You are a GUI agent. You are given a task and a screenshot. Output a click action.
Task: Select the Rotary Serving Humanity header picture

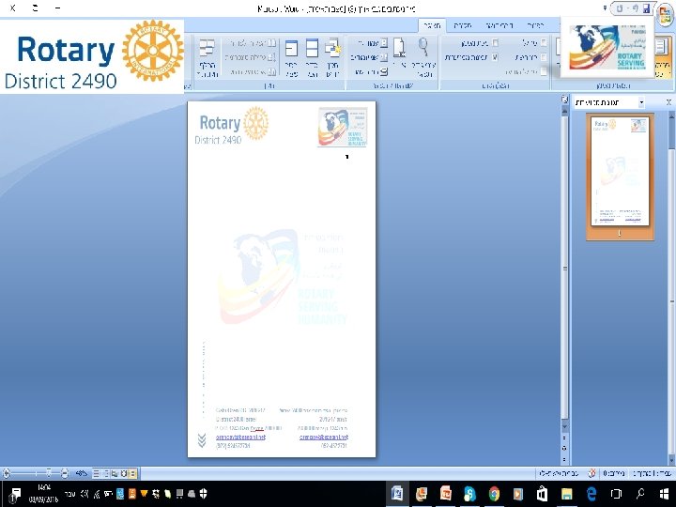click(343, 127)
